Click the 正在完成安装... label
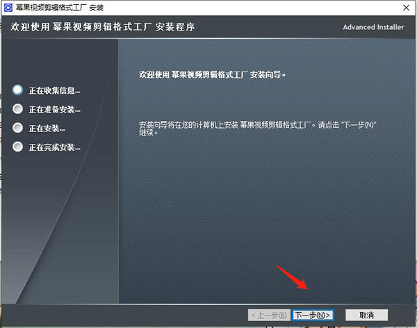The height and width of the screenshot is (328, 417). pyautogui.click(x=54, y=147)
